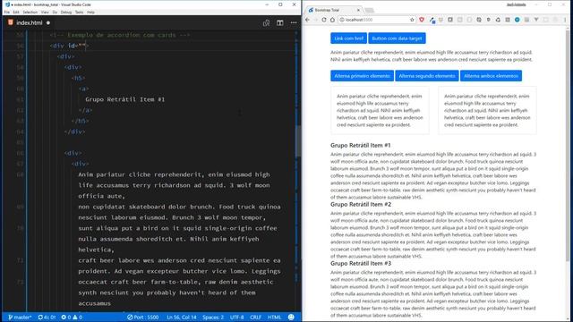Click the browser page vertical scrollbar

pos(568,146)
